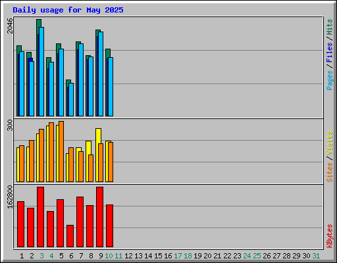Click the green 'Hits' legend label
337x263 pixels.
click(329, 27)
